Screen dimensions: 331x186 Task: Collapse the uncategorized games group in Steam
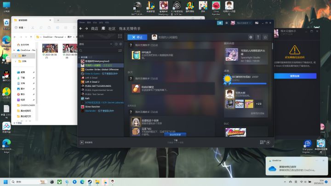[x=79, y=57]
